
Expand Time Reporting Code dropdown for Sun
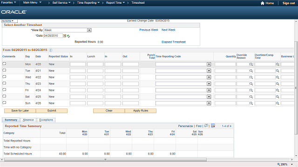[x=209, y=103]
